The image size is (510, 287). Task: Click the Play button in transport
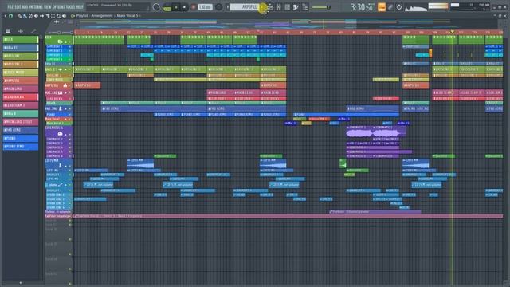[x=176, y=7]
